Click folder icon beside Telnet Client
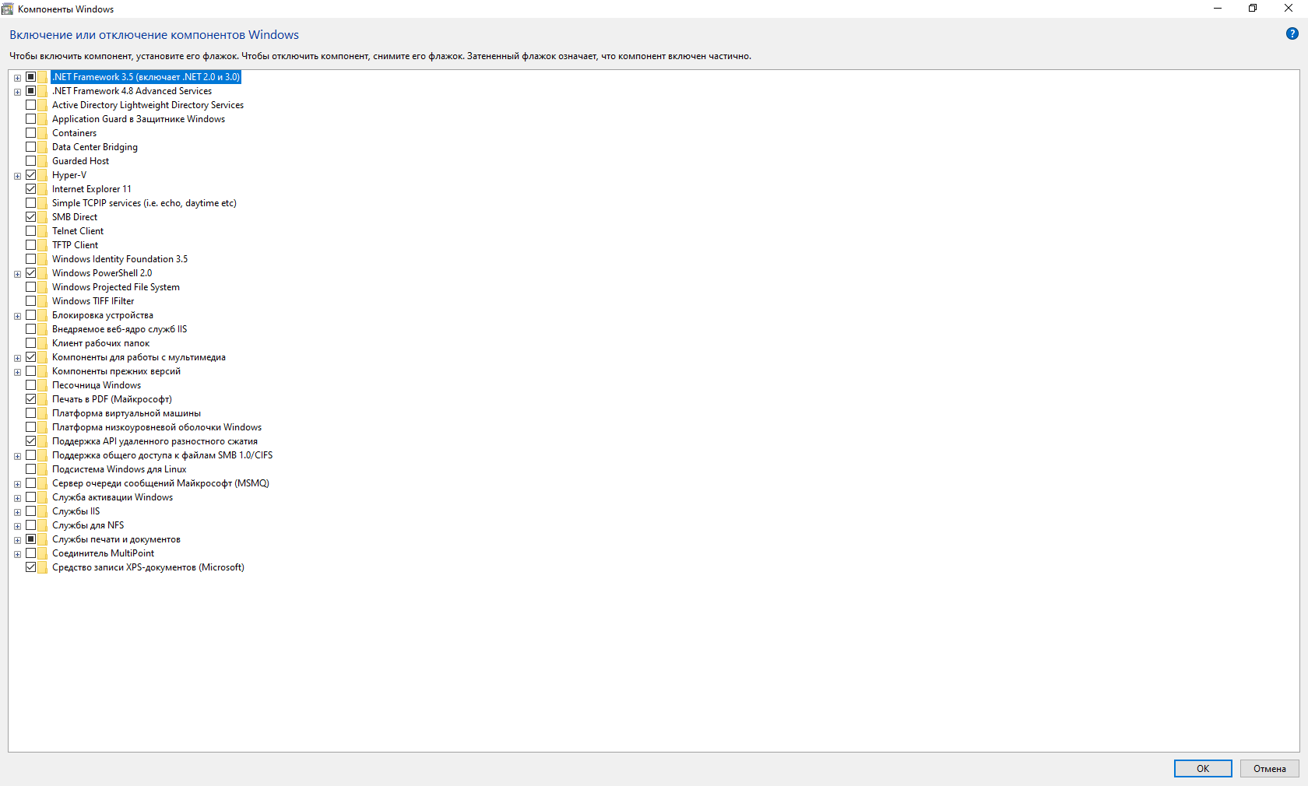Screen dimensions: 1308x786 [43, 231]
